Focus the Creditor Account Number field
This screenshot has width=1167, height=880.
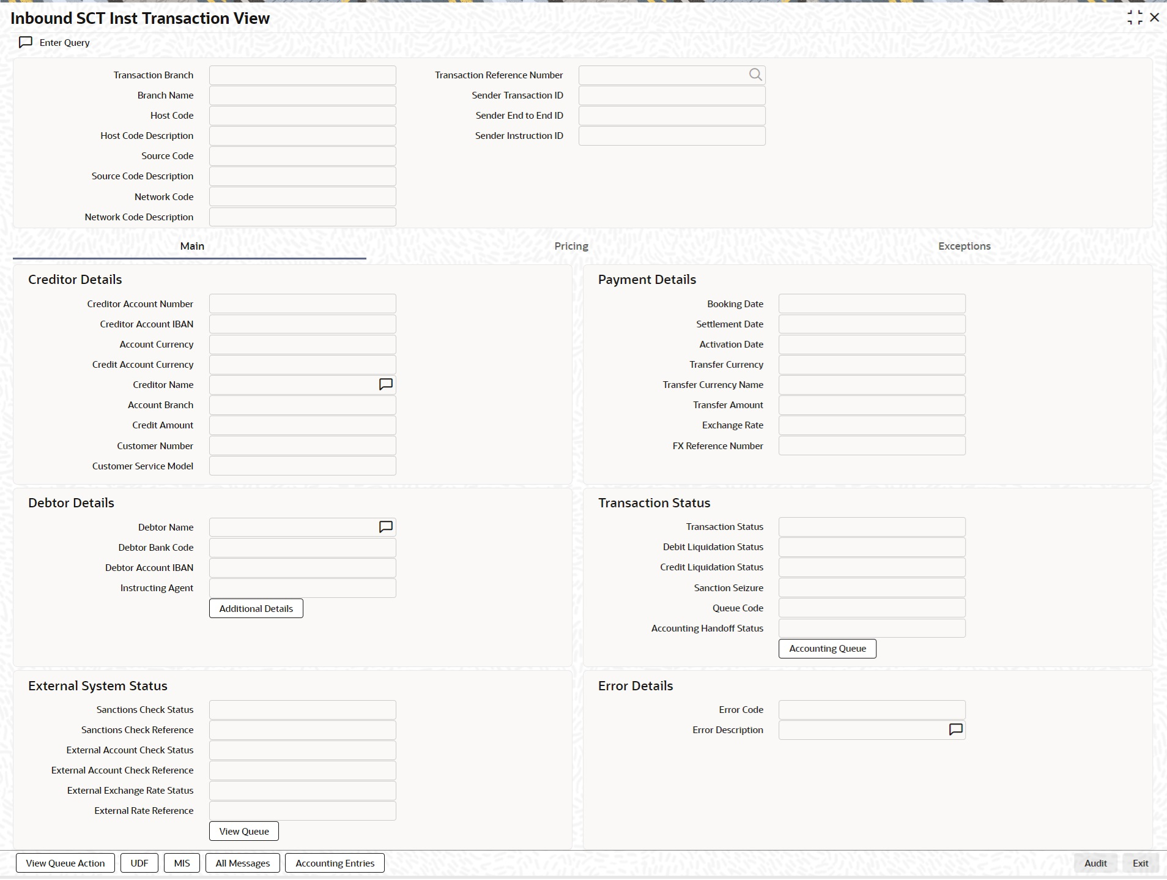pos(303,304)
